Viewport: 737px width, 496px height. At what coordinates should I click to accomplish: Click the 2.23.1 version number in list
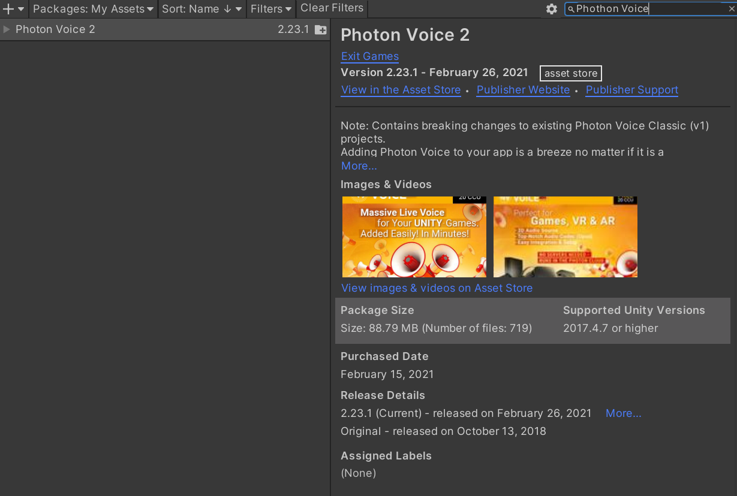click(293, 29)
